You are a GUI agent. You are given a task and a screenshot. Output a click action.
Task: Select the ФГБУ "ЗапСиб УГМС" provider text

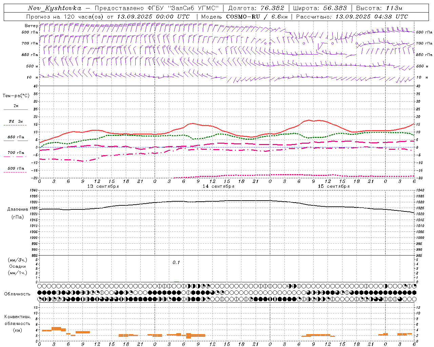coord(183,8)
